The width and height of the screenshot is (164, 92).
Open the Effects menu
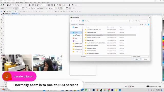coord(22,3)
